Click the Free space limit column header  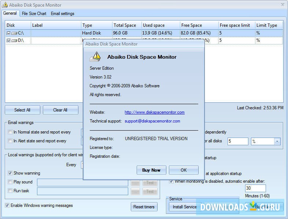[237, 25]
